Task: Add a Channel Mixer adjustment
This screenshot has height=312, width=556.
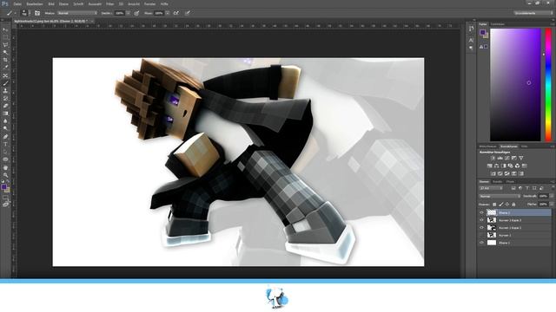Action: coord(518,166)
